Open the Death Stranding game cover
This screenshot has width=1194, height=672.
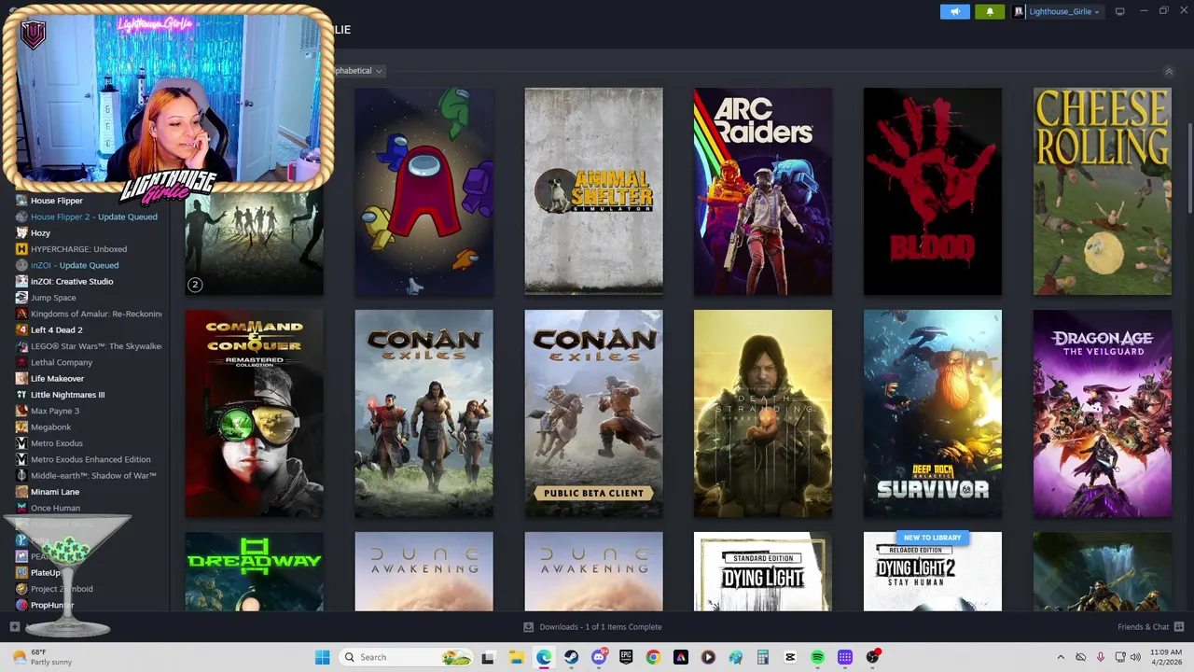(x=763, y=413)
